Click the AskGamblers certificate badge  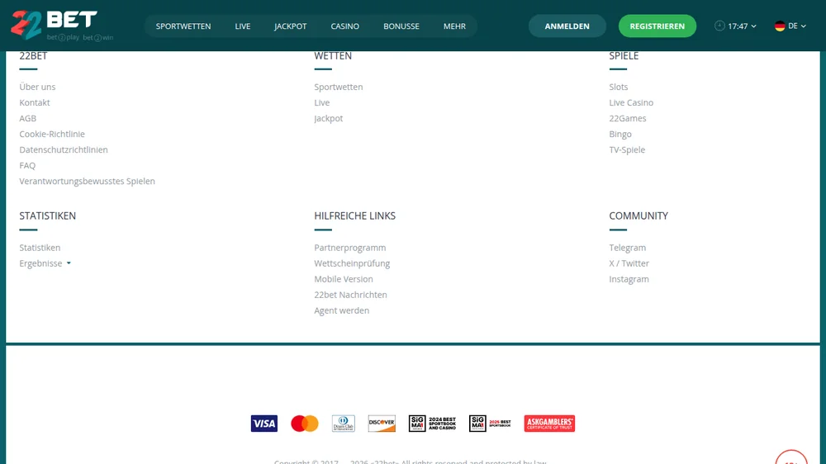point(549,424)
